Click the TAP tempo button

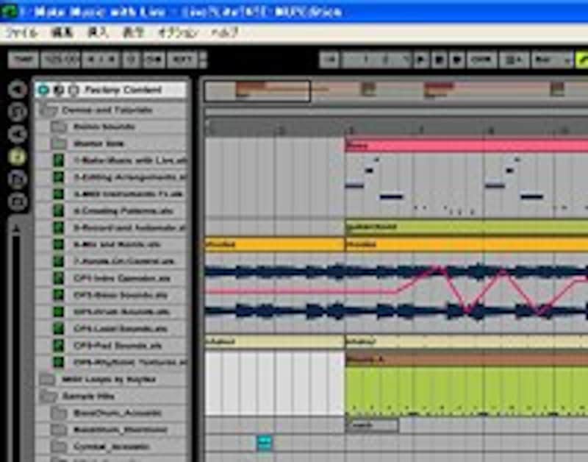click(24, 60)
